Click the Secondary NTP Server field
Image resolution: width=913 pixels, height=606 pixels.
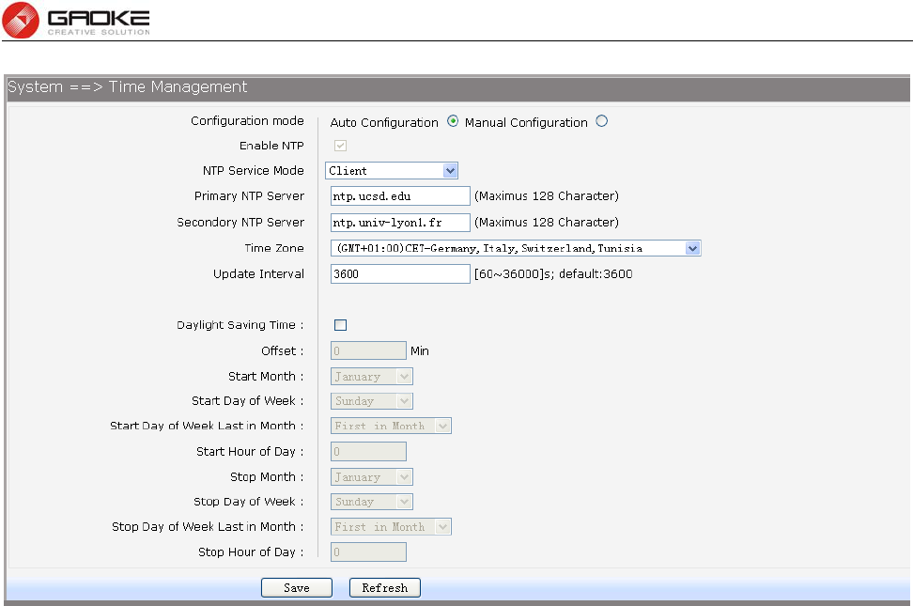pyautogui.click(x=400, y=223)
